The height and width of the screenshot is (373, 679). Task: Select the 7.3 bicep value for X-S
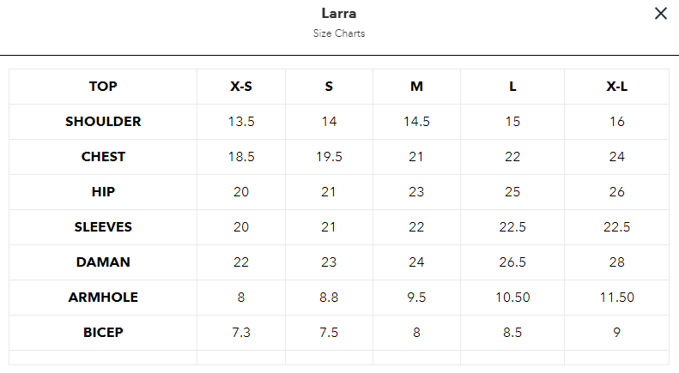[x=241, y=333]
